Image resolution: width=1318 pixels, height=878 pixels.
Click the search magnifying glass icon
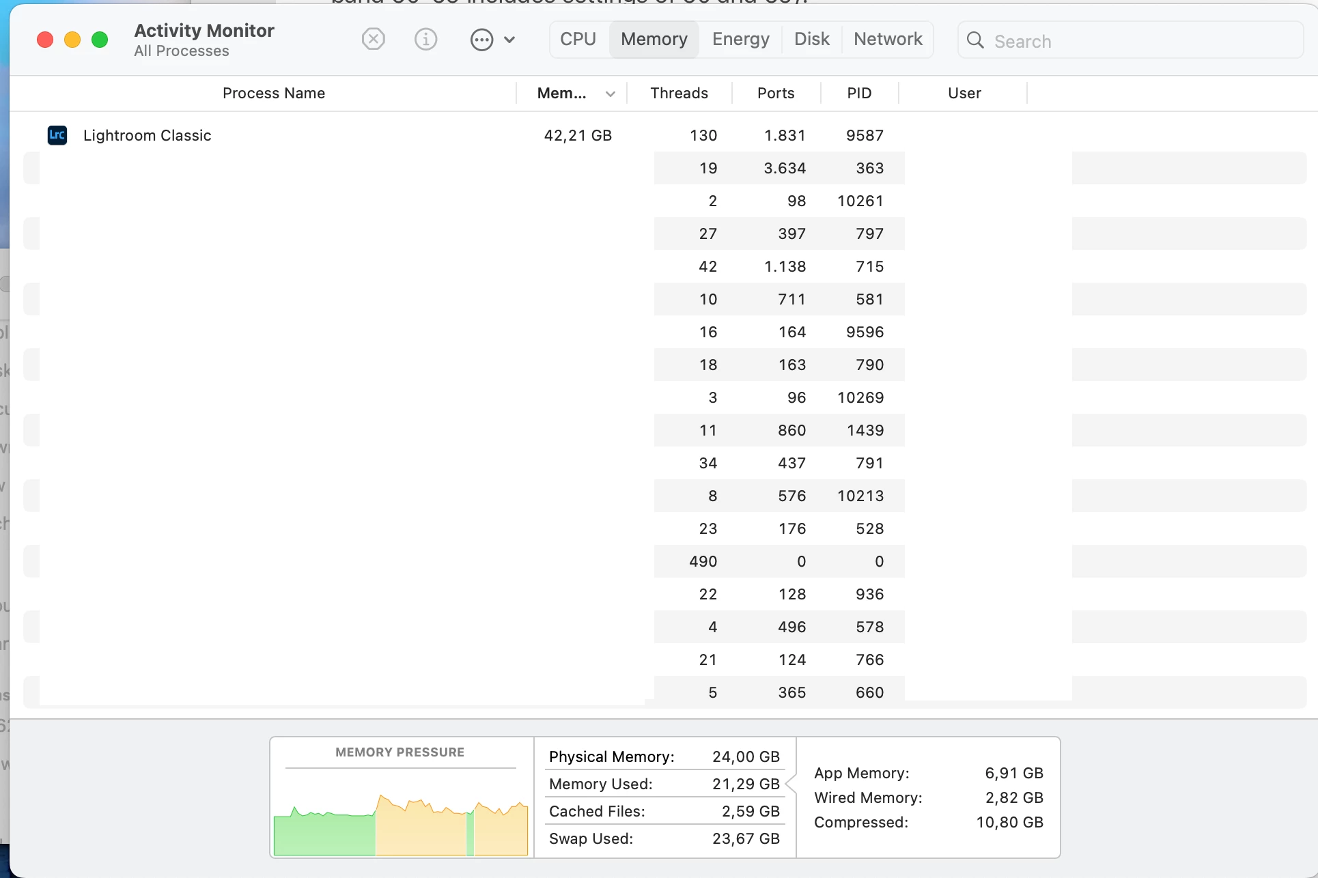[x=975, y=41]
